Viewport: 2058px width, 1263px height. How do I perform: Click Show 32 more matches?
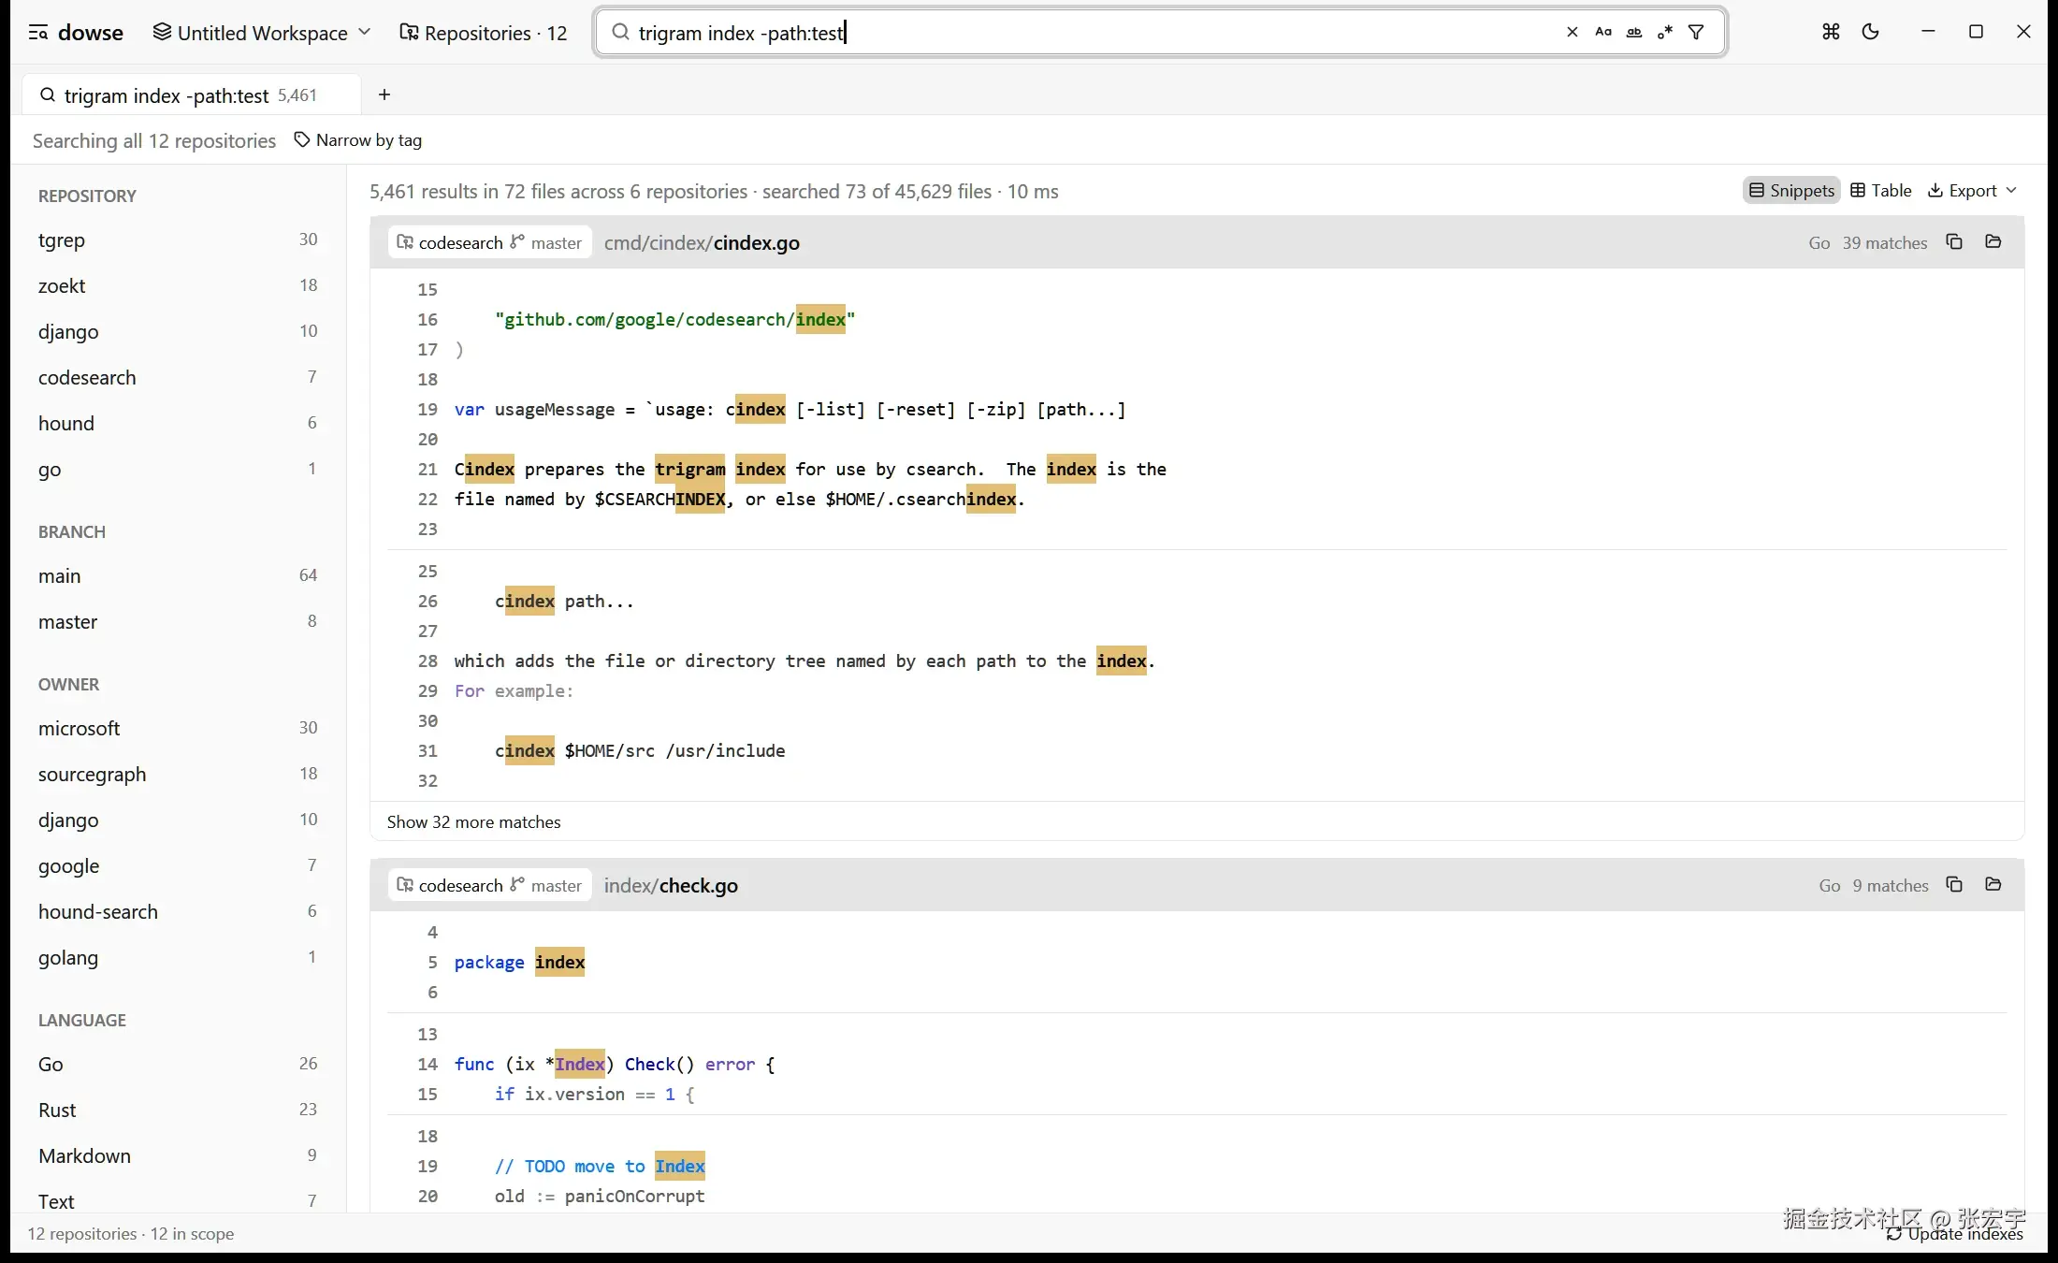click(x=473, y=822)
